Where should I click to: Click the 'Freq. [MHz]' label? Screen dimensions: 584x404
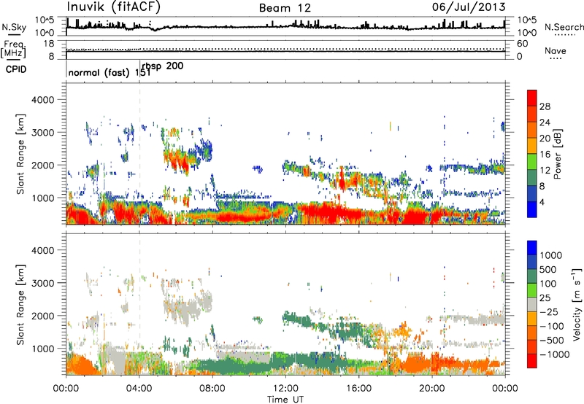click(13, 50)
